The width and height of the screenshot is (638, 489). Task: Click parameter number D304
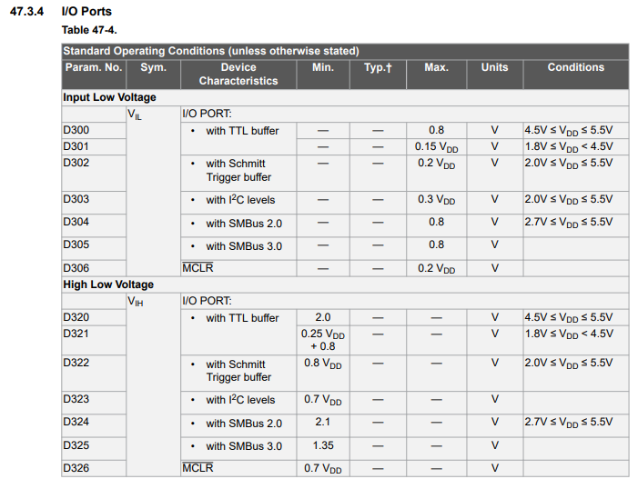(76, 222)
